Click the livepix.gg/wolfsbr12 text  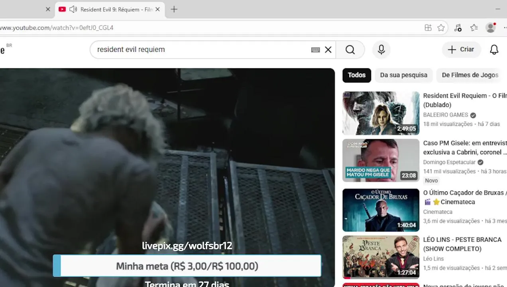click(x=187, y=246)
